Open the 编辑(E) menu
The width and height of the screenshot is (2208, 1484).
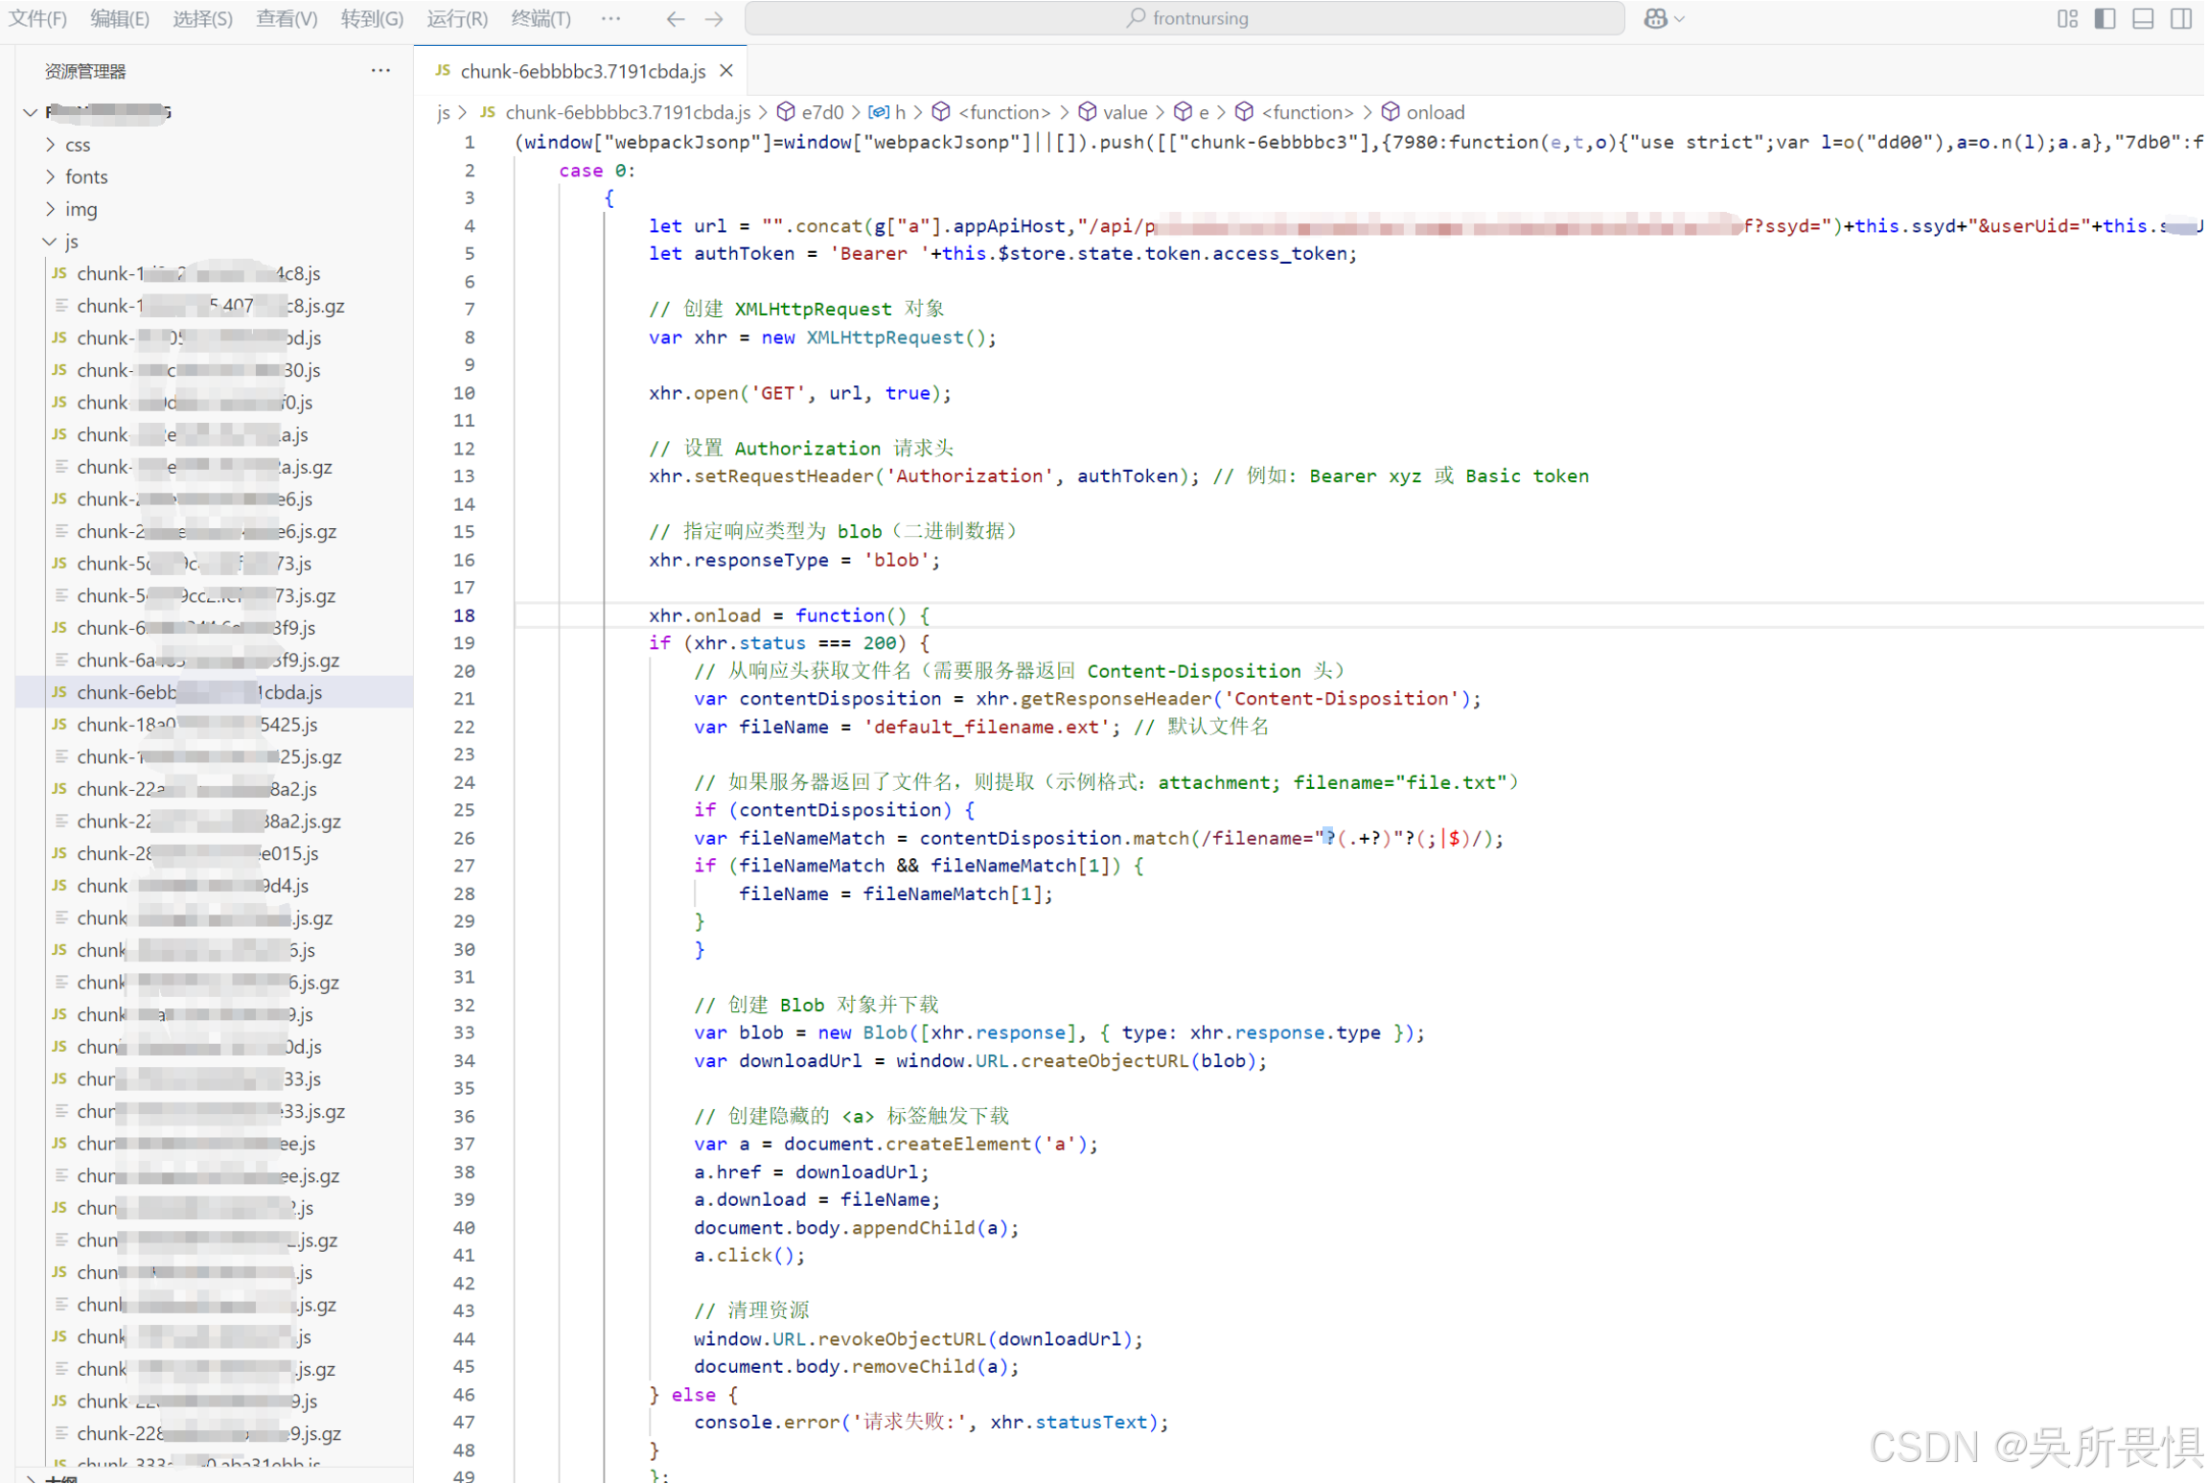click(x=120, y=18)
